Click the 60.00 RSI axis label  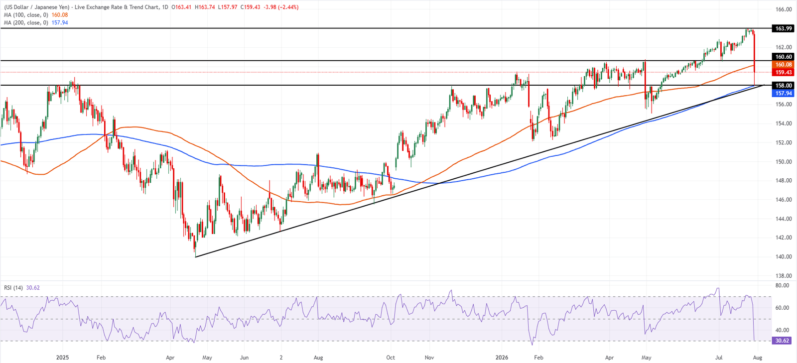(782, 308)
